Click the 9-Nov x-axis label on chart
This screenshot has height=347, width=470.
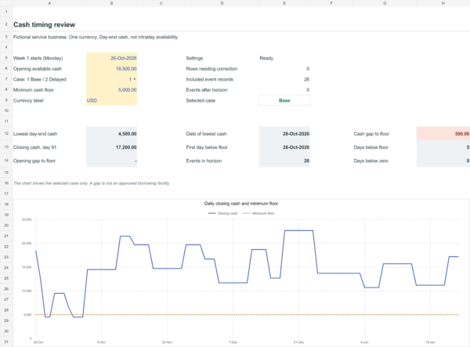pos(101,342)
